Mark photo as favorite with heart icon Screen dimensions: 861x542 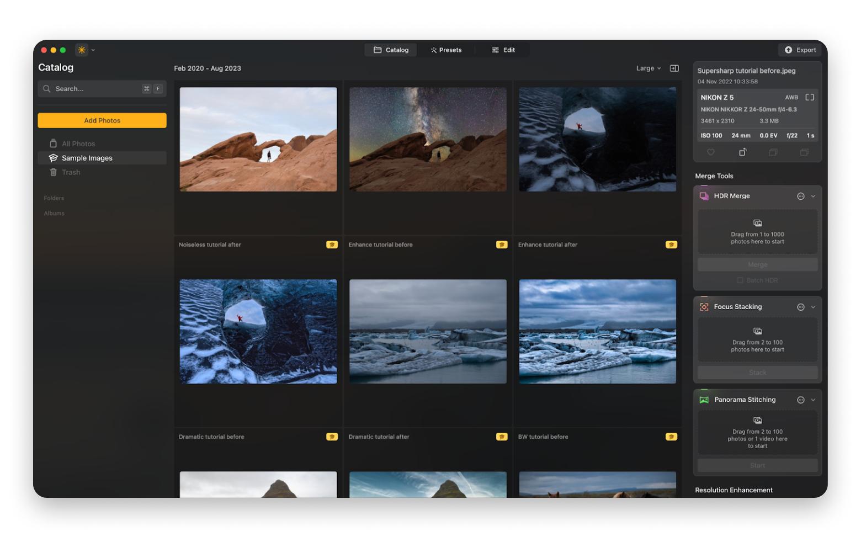(x=711, y=152)
